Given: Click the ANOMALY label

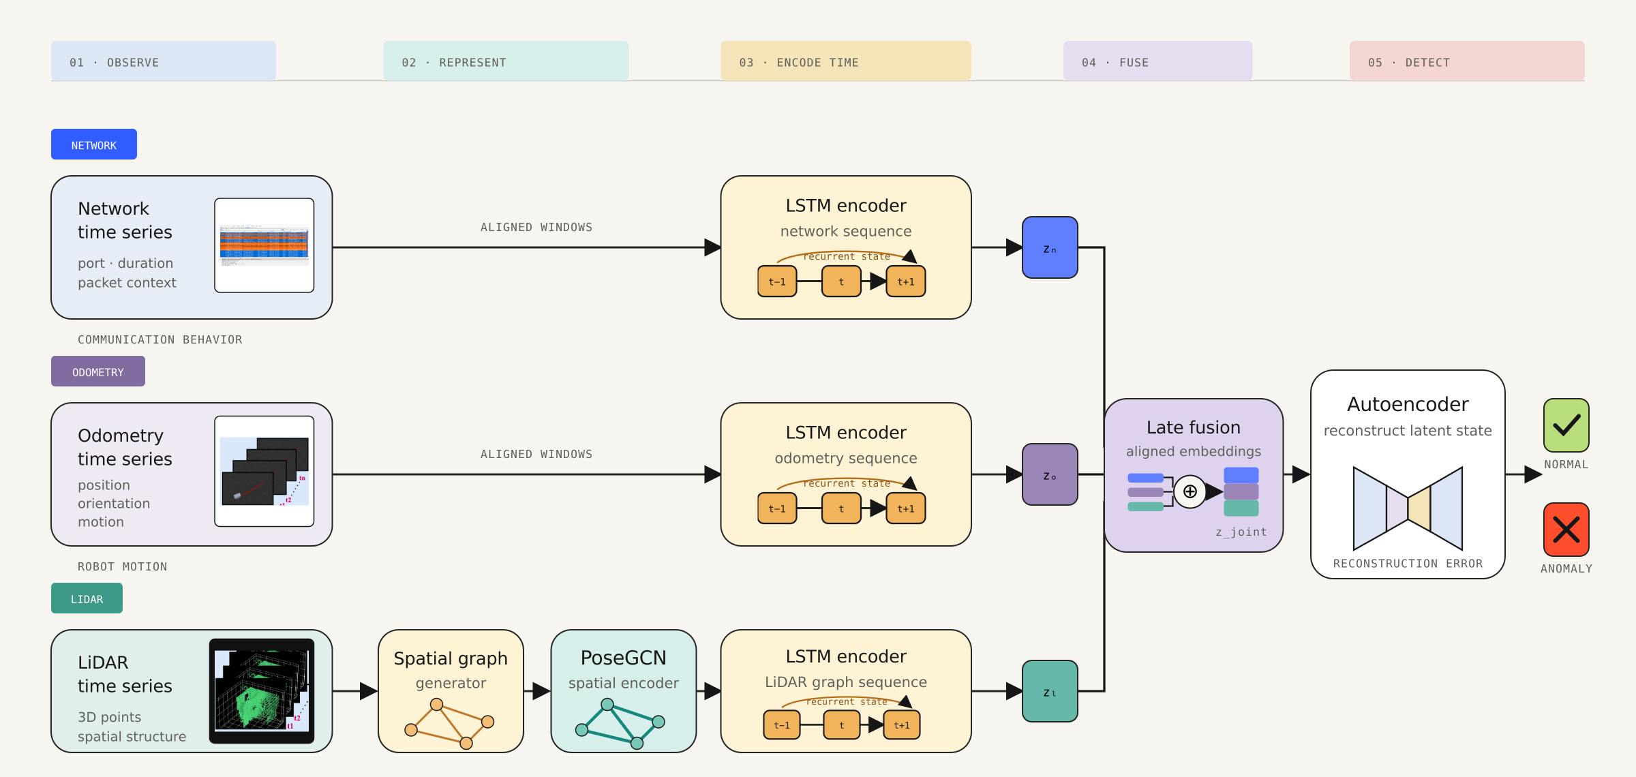Looking at the screenshot, I should (x=1566, y=568).
